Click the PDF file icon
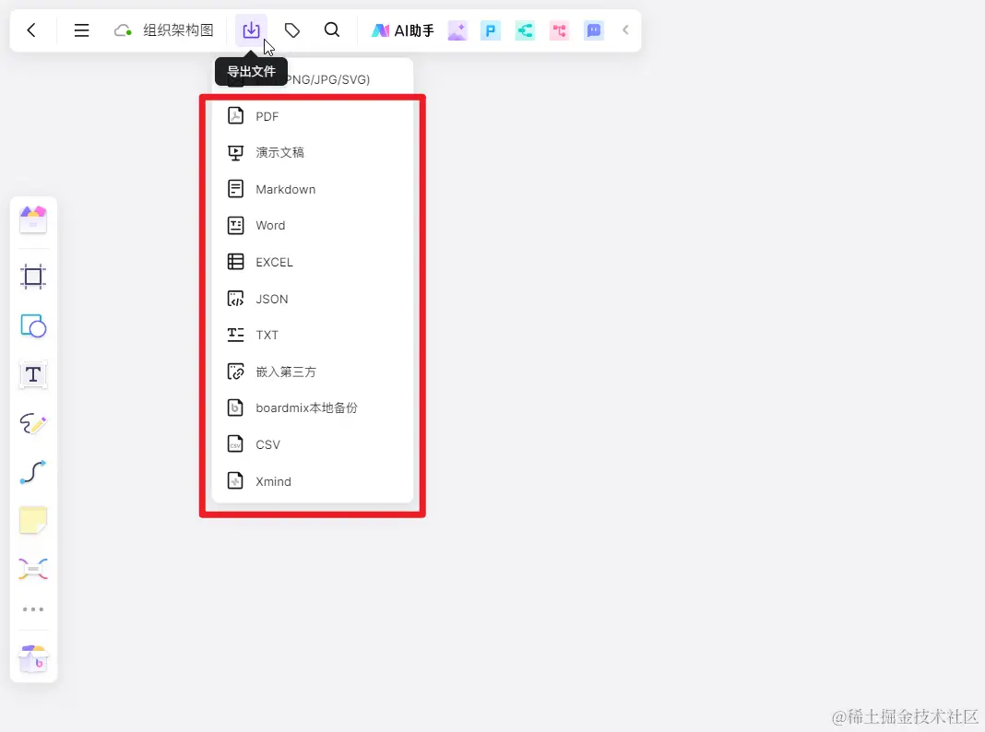Viewport: 985px width, 732px height. (x=235, y=116)
